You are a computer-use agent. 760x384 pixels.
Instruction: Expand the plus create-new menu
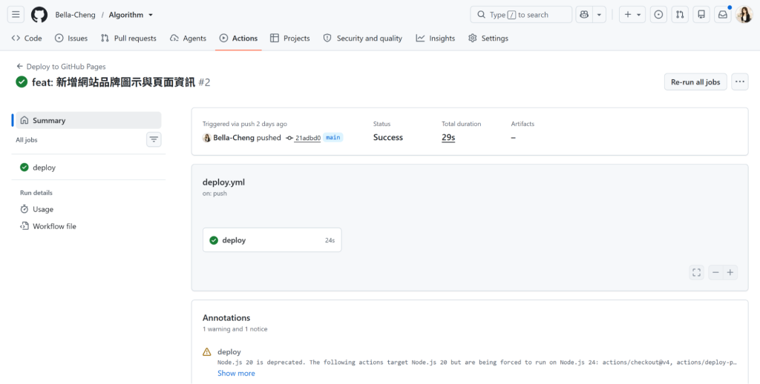pos(632,15)
